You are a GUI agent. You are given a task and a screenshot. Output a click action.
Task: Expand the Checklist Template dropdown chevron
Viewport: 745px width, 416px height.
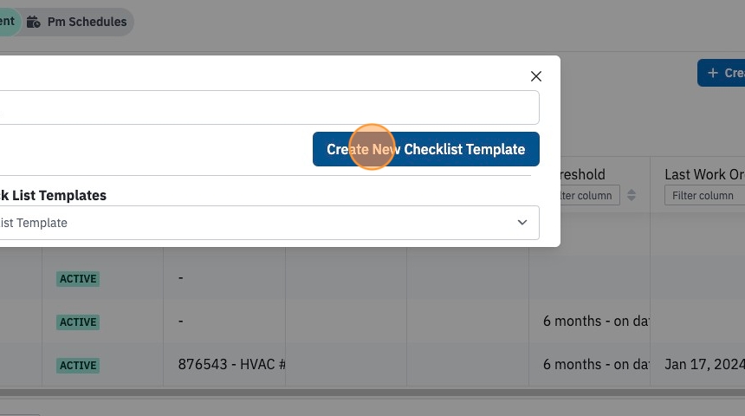point(522,223)
